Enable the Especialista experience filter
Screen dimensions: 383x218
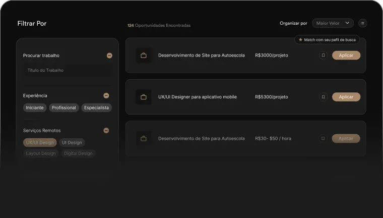click(x=96, y=107)
